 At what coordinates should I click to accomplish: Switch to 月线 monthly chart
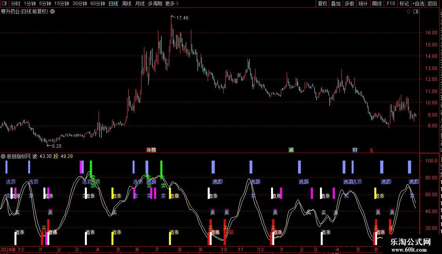[x=140, y=4]
